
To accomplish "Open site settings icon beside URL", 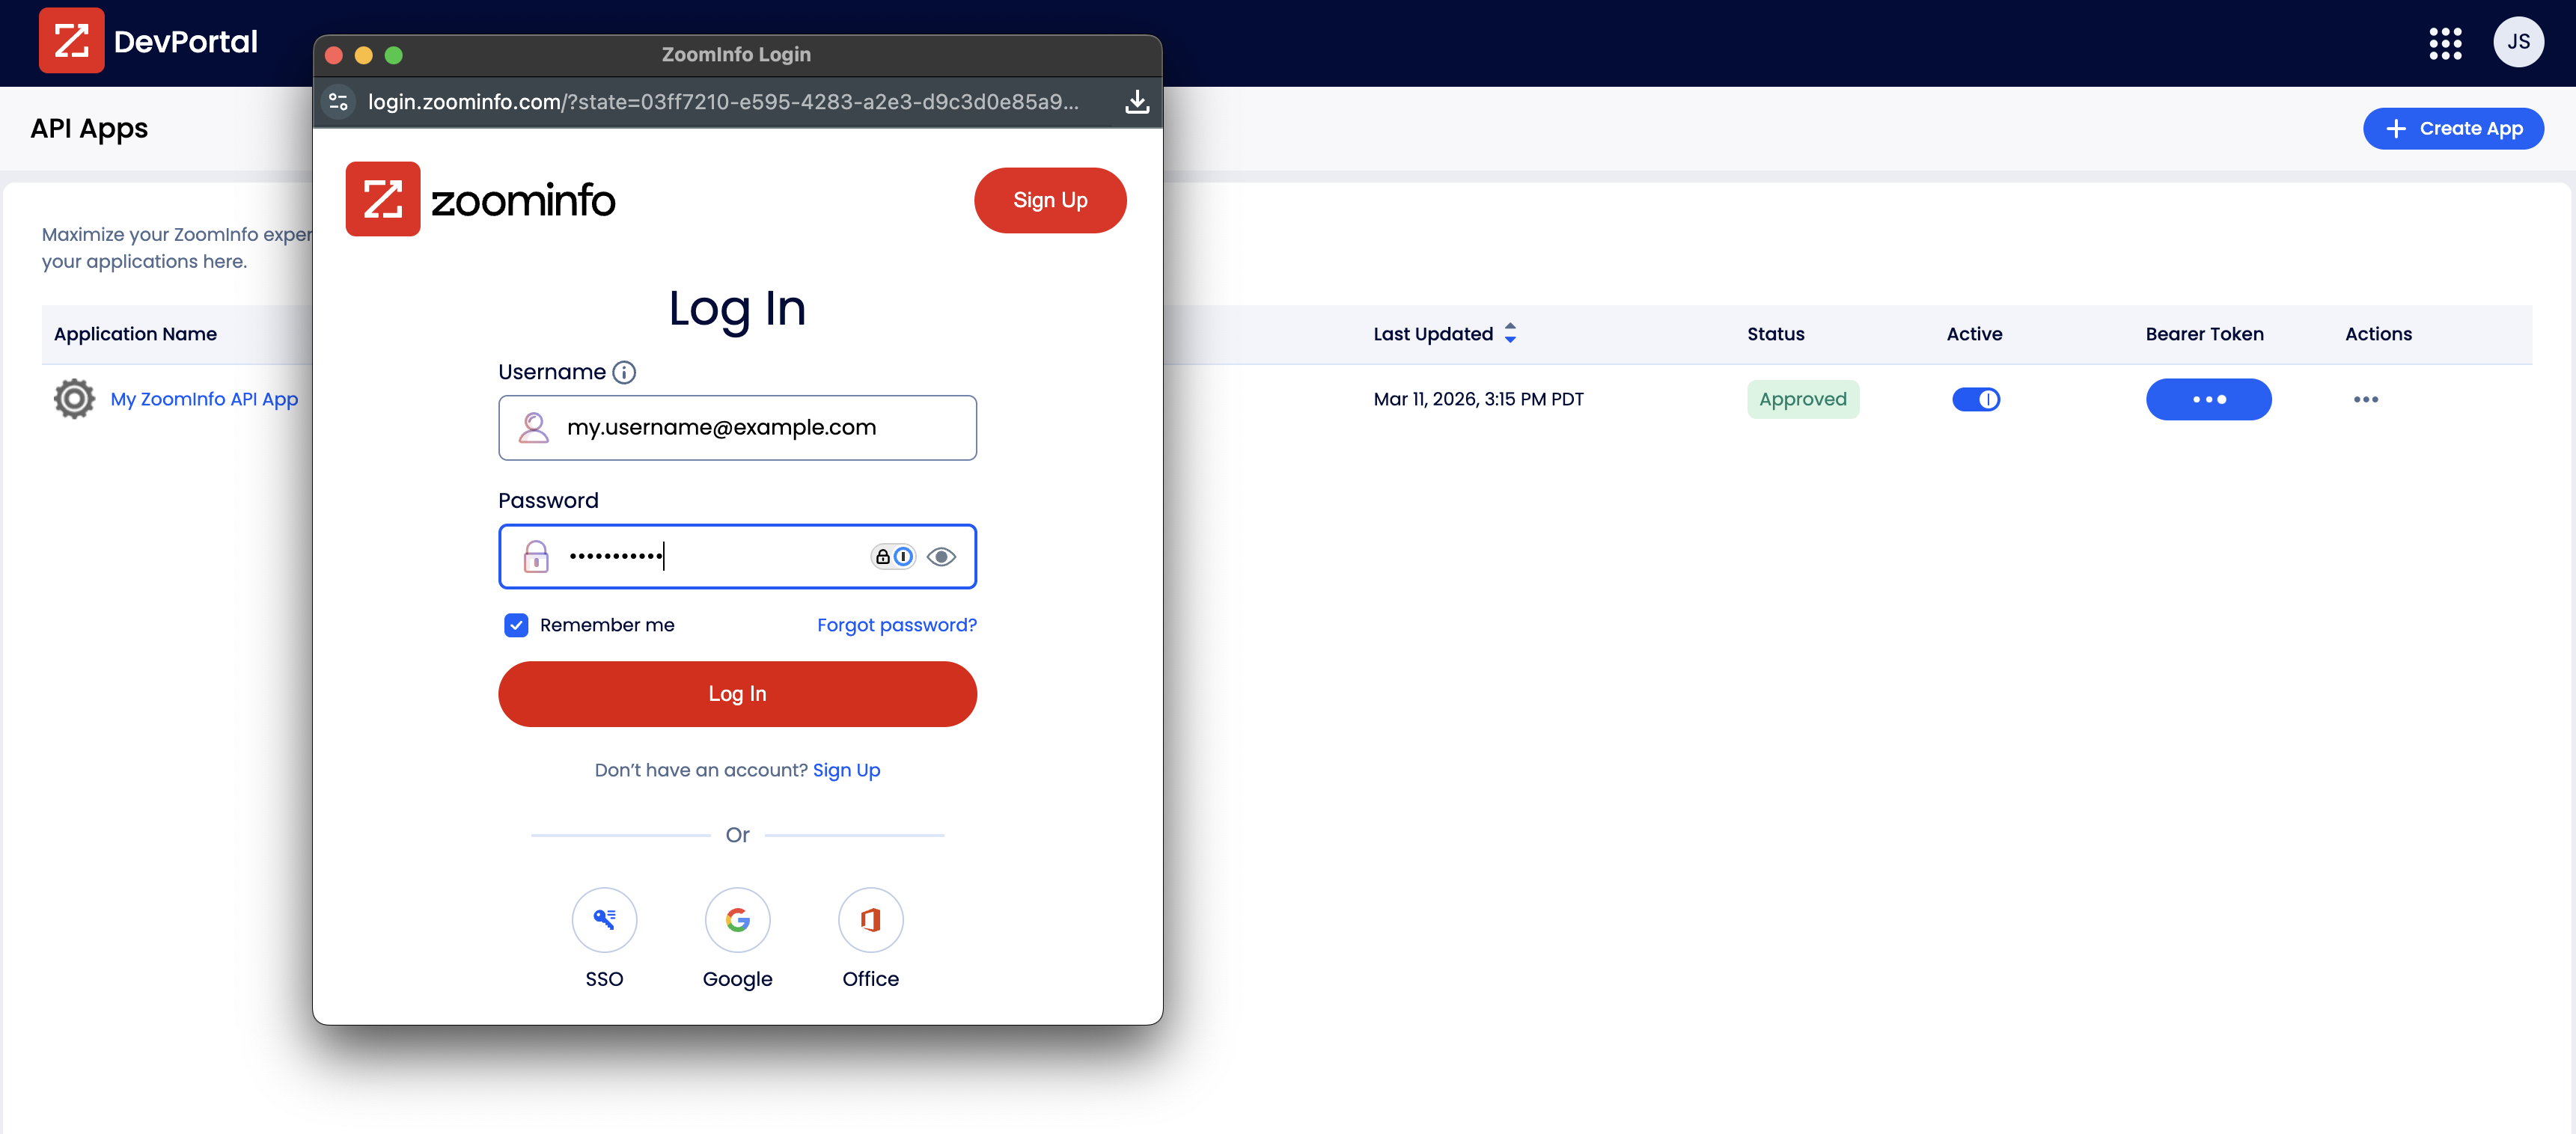I will [x=339, y=102].
